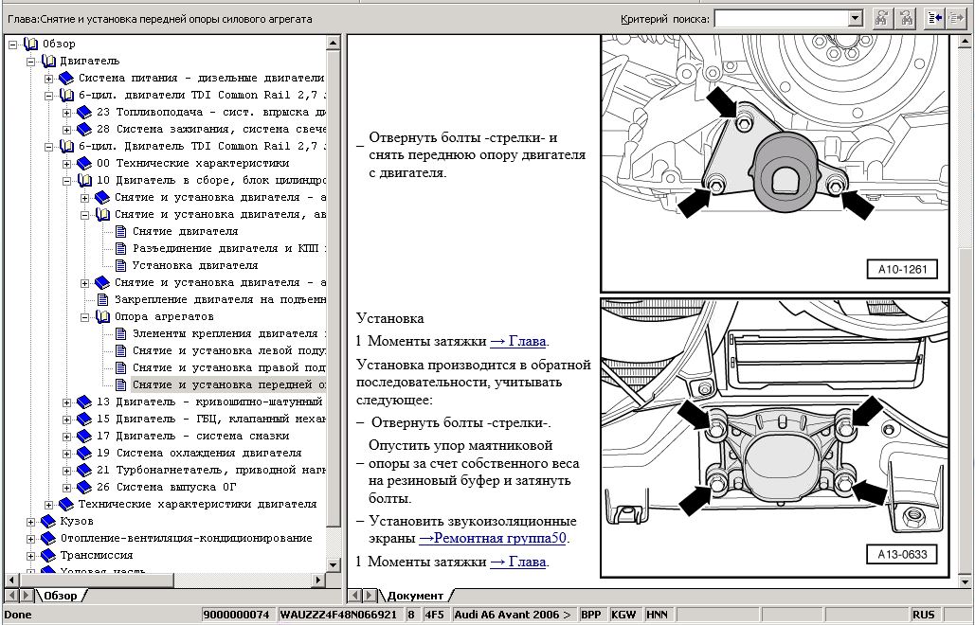The width and height of the screenshot is (975, 625).
Task: Click tree panel vertical scrollbar up arrow
Action: click(333, 43)
